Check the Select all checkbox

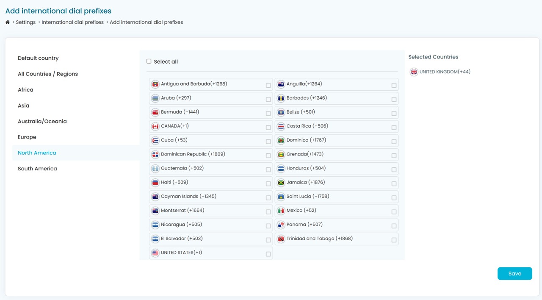(x=149, y=61)
